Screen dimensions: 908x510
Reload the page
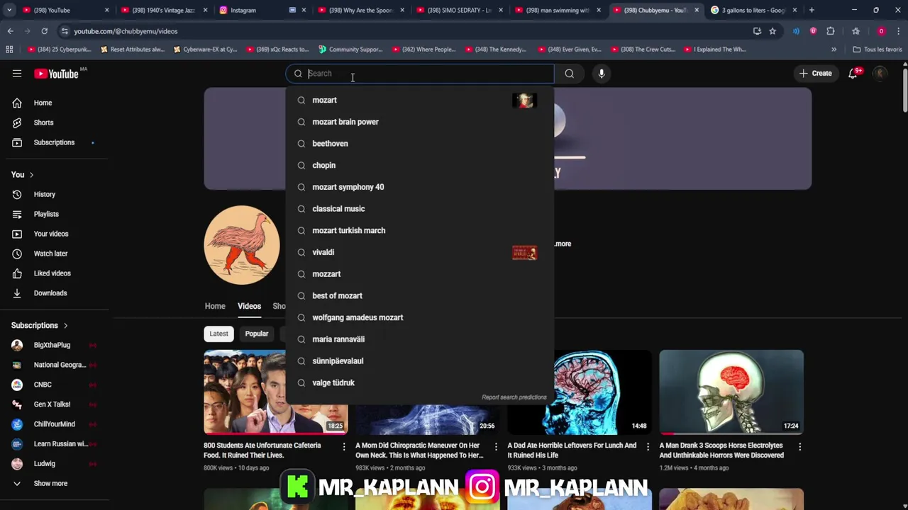pyautogui.click(x=44, y=31)
